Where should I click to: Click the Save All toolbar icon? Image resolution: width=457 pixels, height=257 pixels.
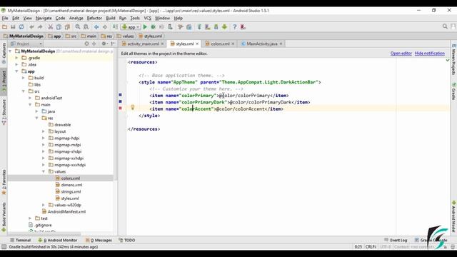click(13, 27)
